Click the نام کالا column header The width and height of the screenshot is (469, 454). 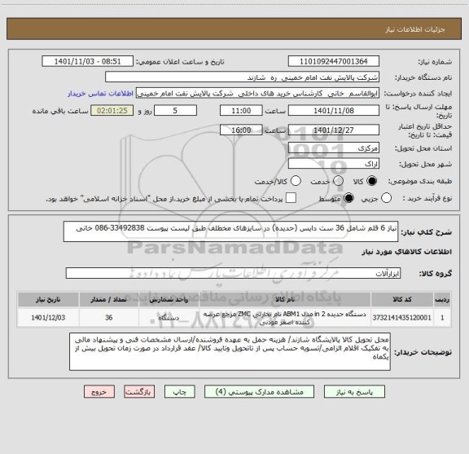pos(285,299)
